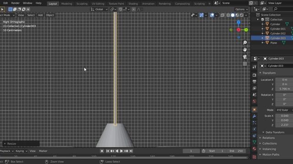This screenshot has width=293, height=164.
Task: Select Cylinder.001 in the outliner
Action: pyautogui.click(x=278, y=29)
